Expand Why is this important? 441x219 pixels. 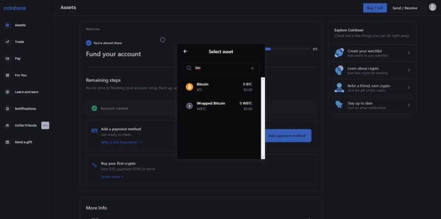[x=121, y=142]
